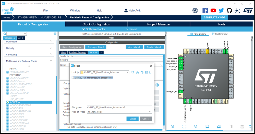Click the 10-year anniversary badge icon
The height and width of the screenshot is (134, 255).
[x=195, y=10]
